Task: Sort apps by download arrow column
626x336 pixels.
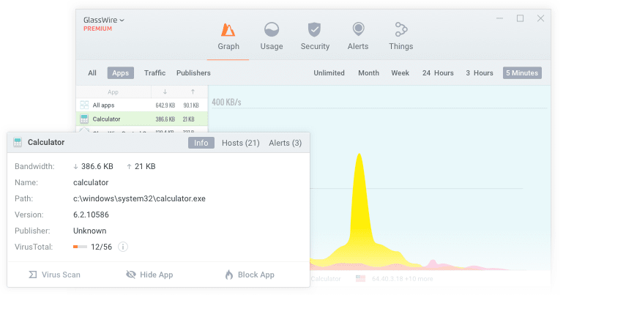Action: pyautogui.click(x=165, y=92)
